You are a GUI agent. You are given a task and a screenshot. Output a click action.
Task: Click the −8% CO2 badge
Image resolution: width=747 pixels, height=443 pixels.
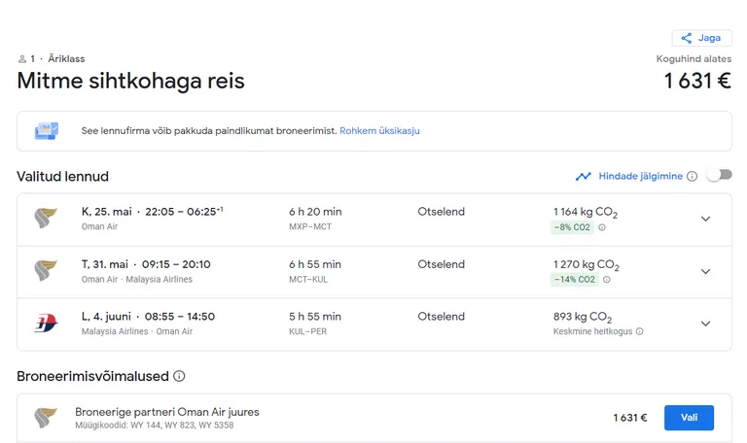pos(572,227)
